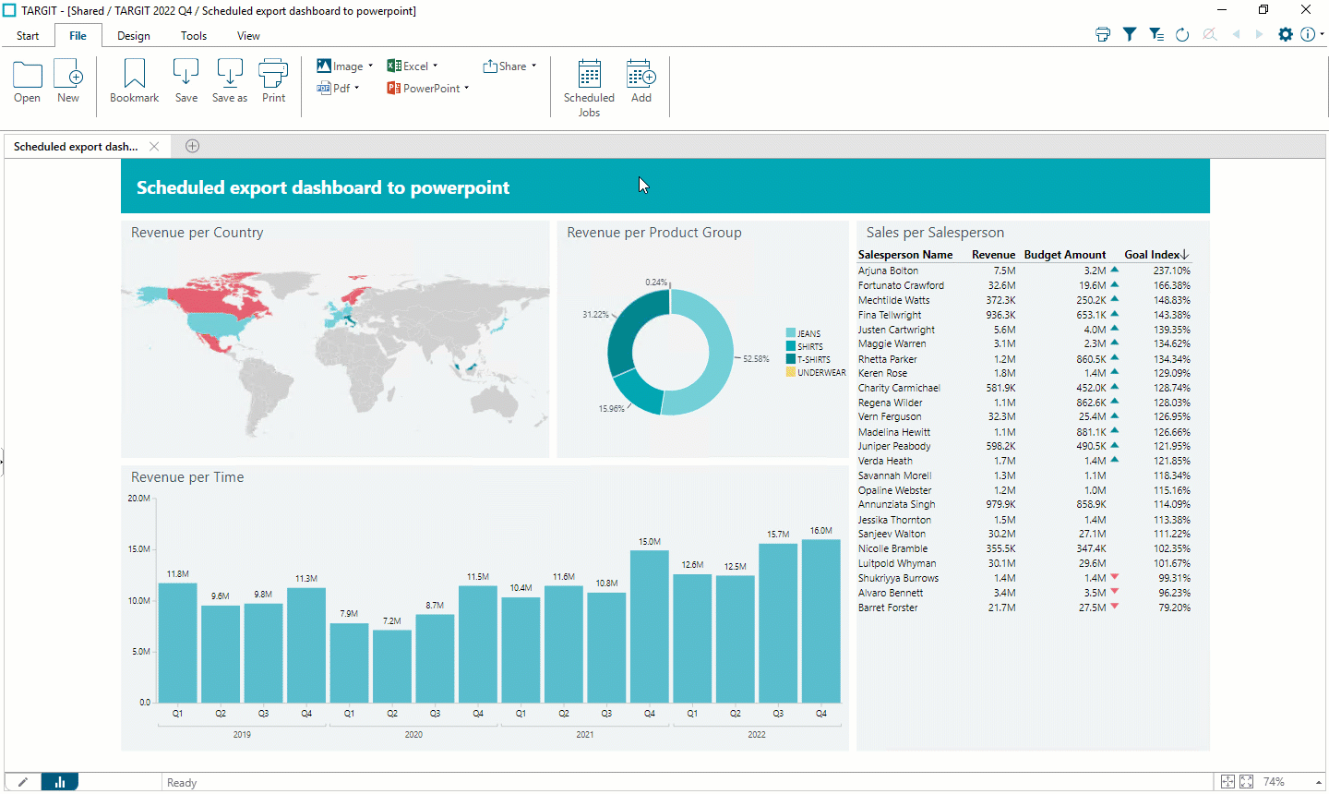Click the Revenue column header
The height and width of the screenshot is (794, 1329).
tap(993, 255)
